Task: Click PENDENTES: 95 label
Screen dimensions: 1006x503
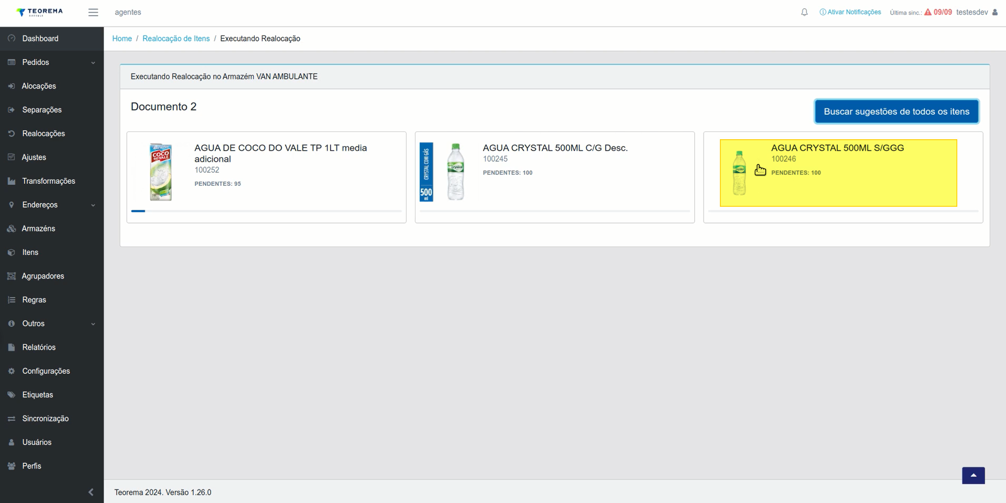Action: click(x=217, y=184)
